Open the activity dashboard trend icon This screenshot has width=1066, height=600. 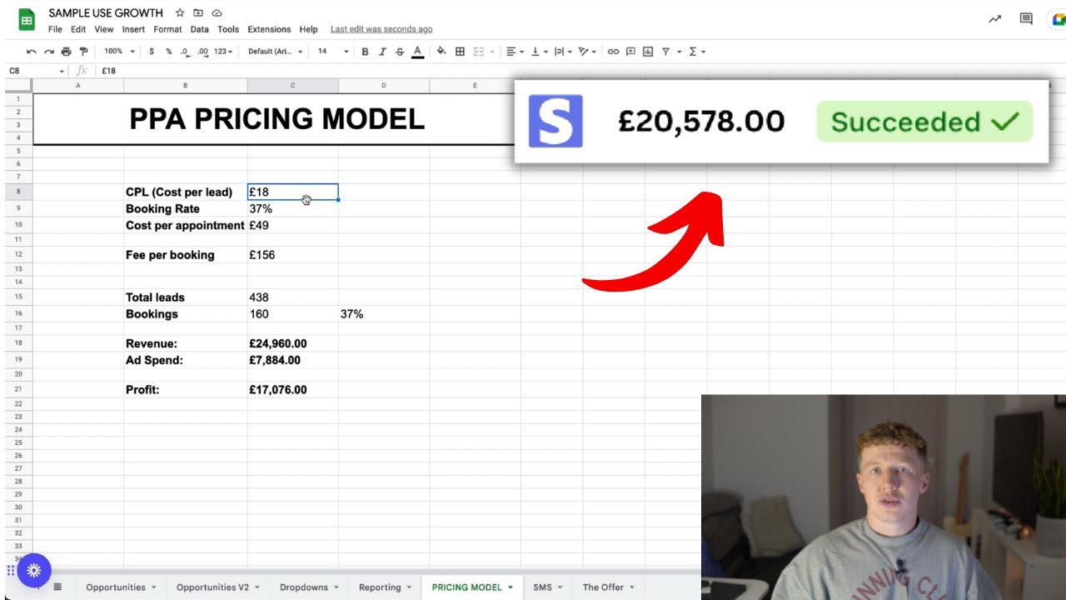coord(994,19)
